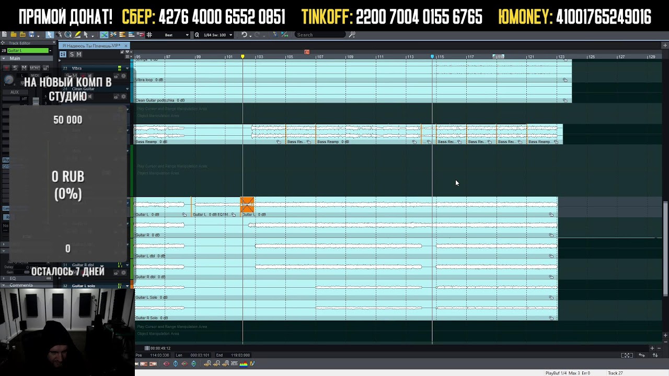The width and height of the screenshot is (669, 376).
Task: Click the blue mixer fader icon above tracks
Action: pos(63,54)
